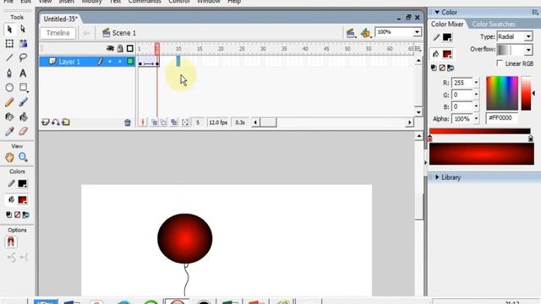This screenshot has width=541, height=304.
Task: Select the Pen tool
Action: coord(9,73)
